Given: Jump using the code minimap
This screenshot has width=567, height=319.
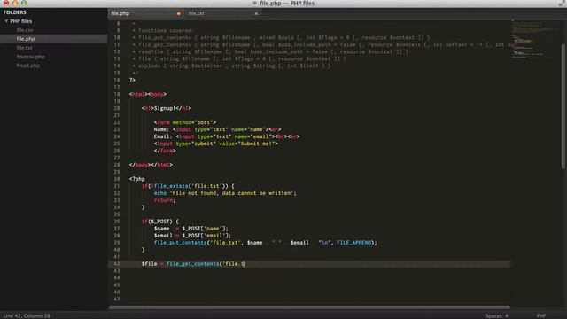Looking at the screenshot, I should [x=534, y=39].
